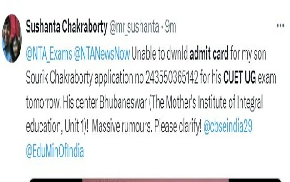
Task: Click Sushanta Chakraborty's profile avatar
Action: 12,38
